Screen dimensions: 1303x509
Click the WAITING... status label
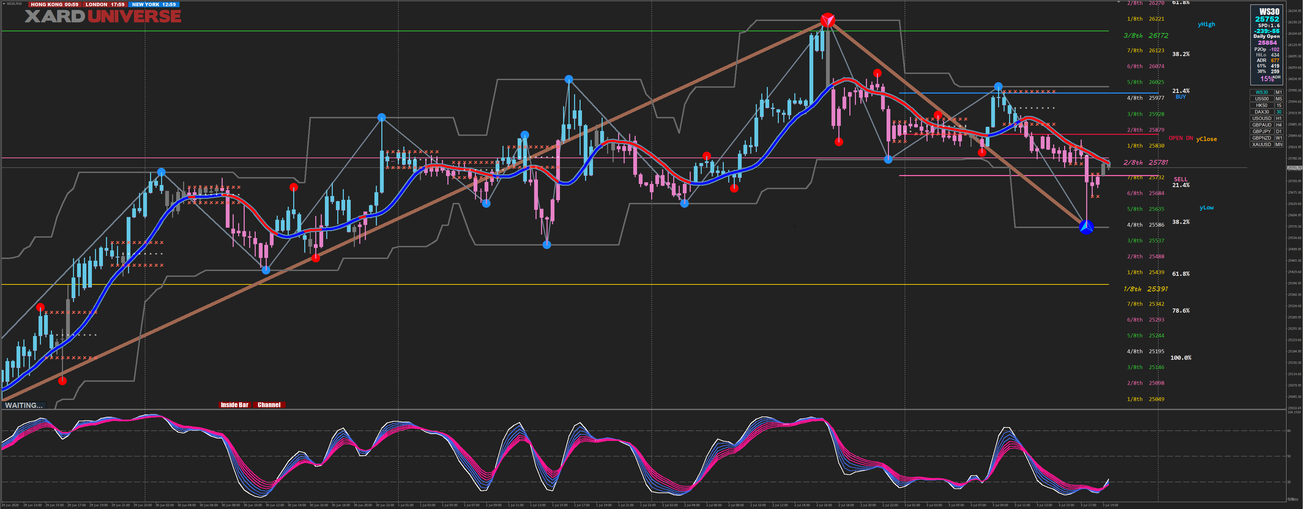[x=24, y=405]
